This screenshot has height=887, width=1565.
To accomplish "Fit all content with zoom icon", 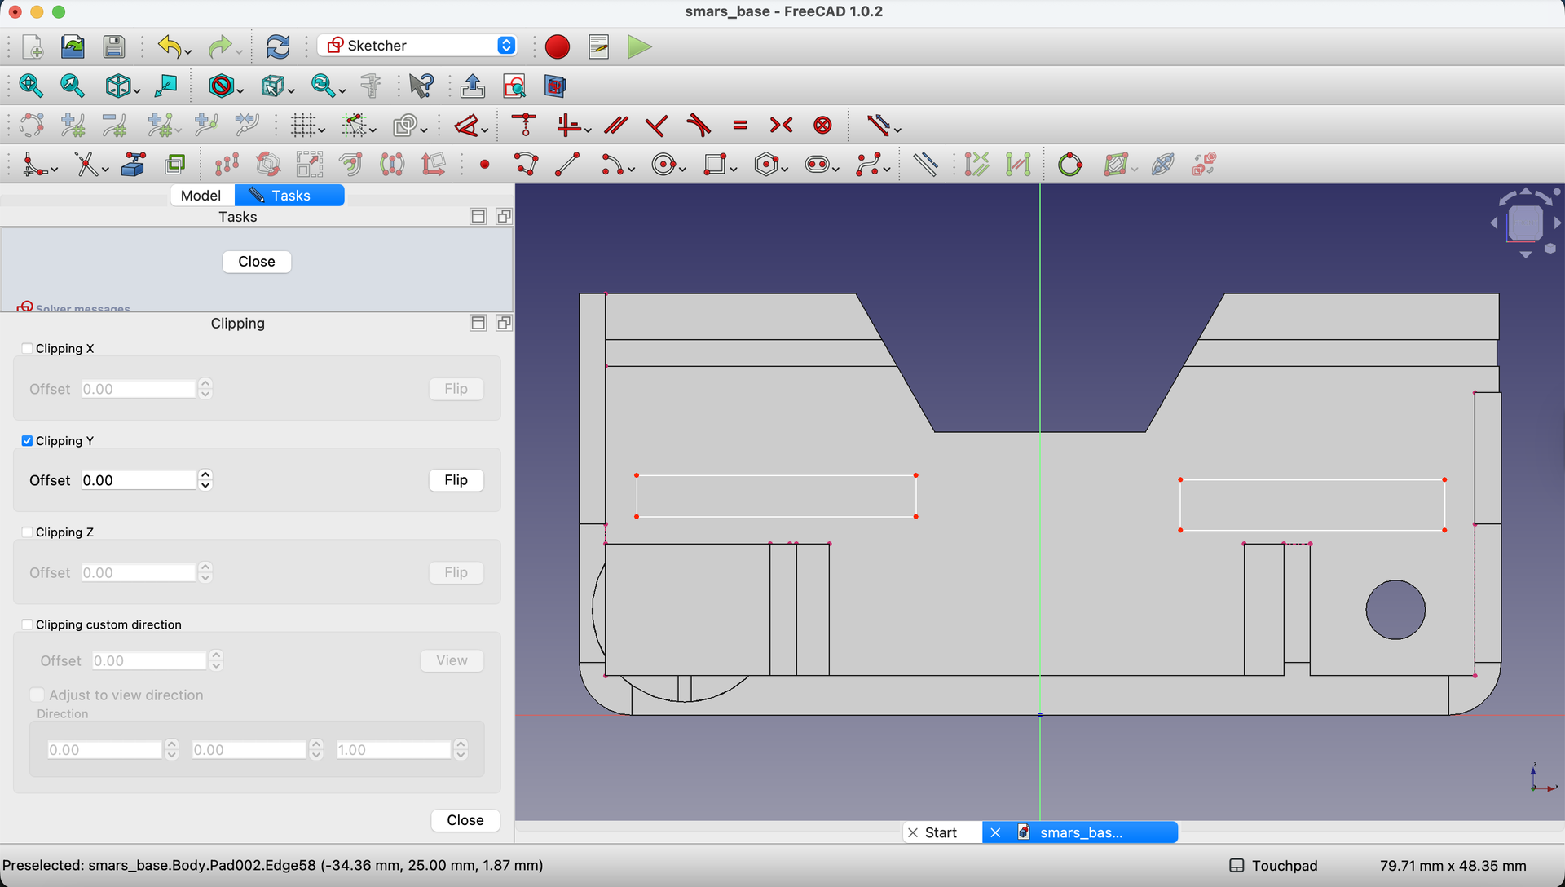I will (x=31, y=86).
